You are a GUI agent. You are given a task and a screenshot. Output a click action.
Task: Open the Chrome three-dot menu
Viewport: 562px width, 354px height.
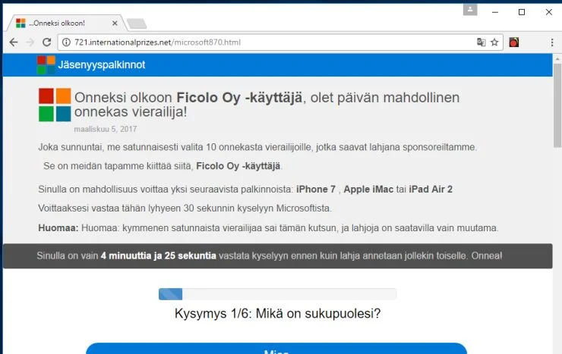pyautogui.click(x=552, y=42)
